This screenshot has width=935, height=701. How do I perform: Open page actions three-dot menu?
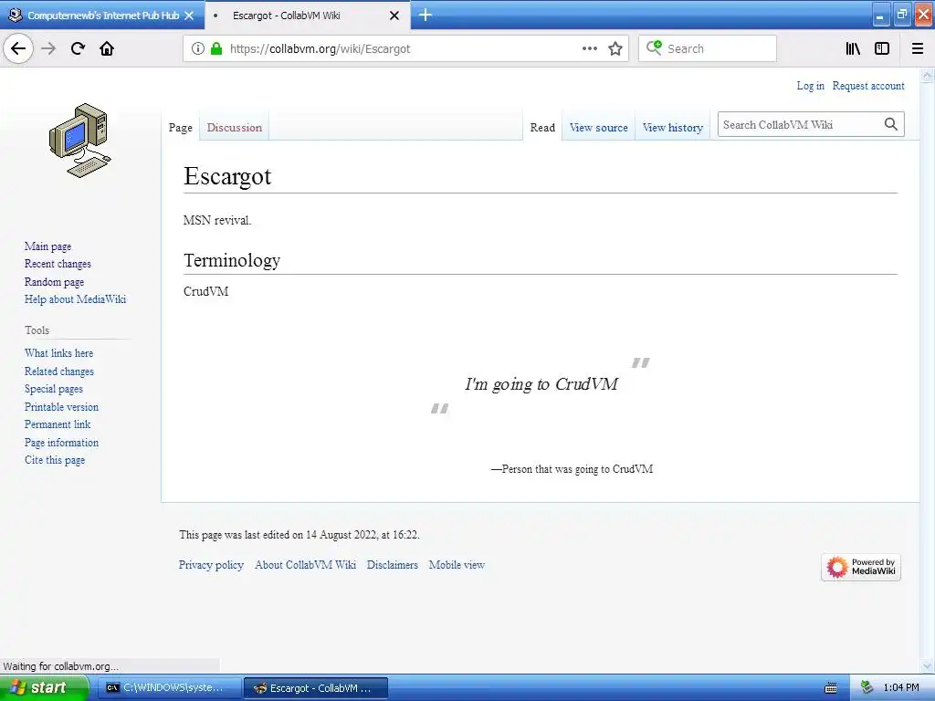tap(589, 48)
